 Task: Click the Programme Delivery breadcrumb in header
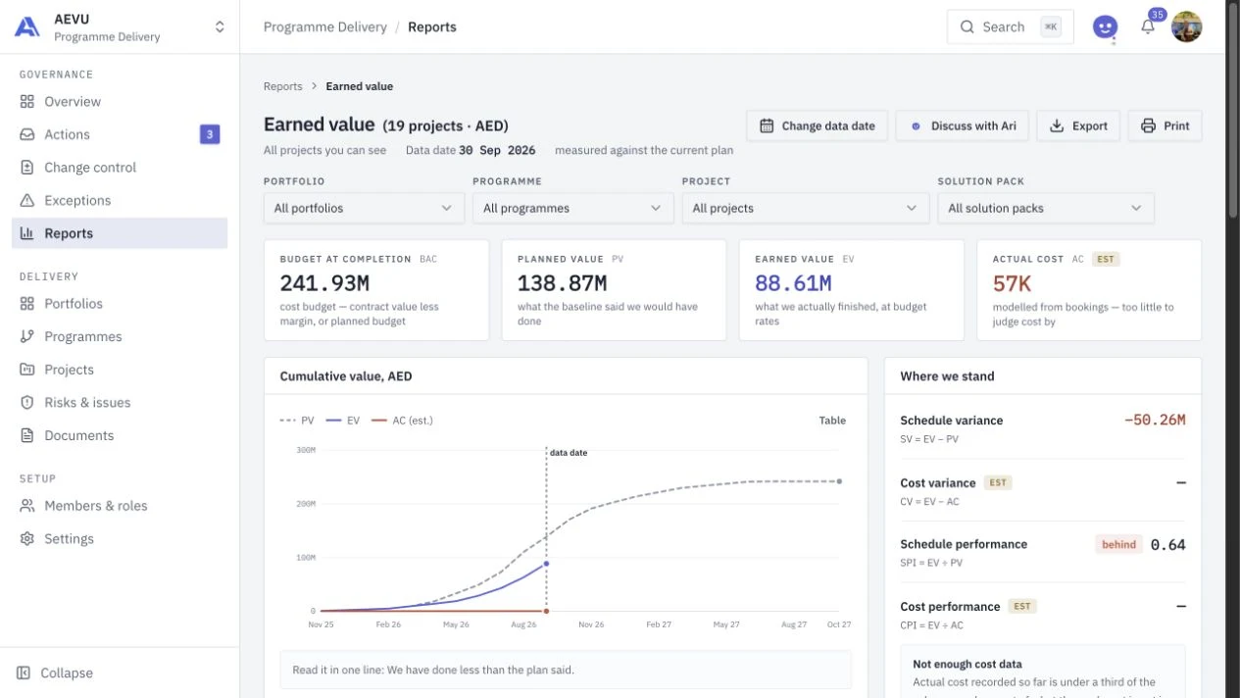(325, 27)
